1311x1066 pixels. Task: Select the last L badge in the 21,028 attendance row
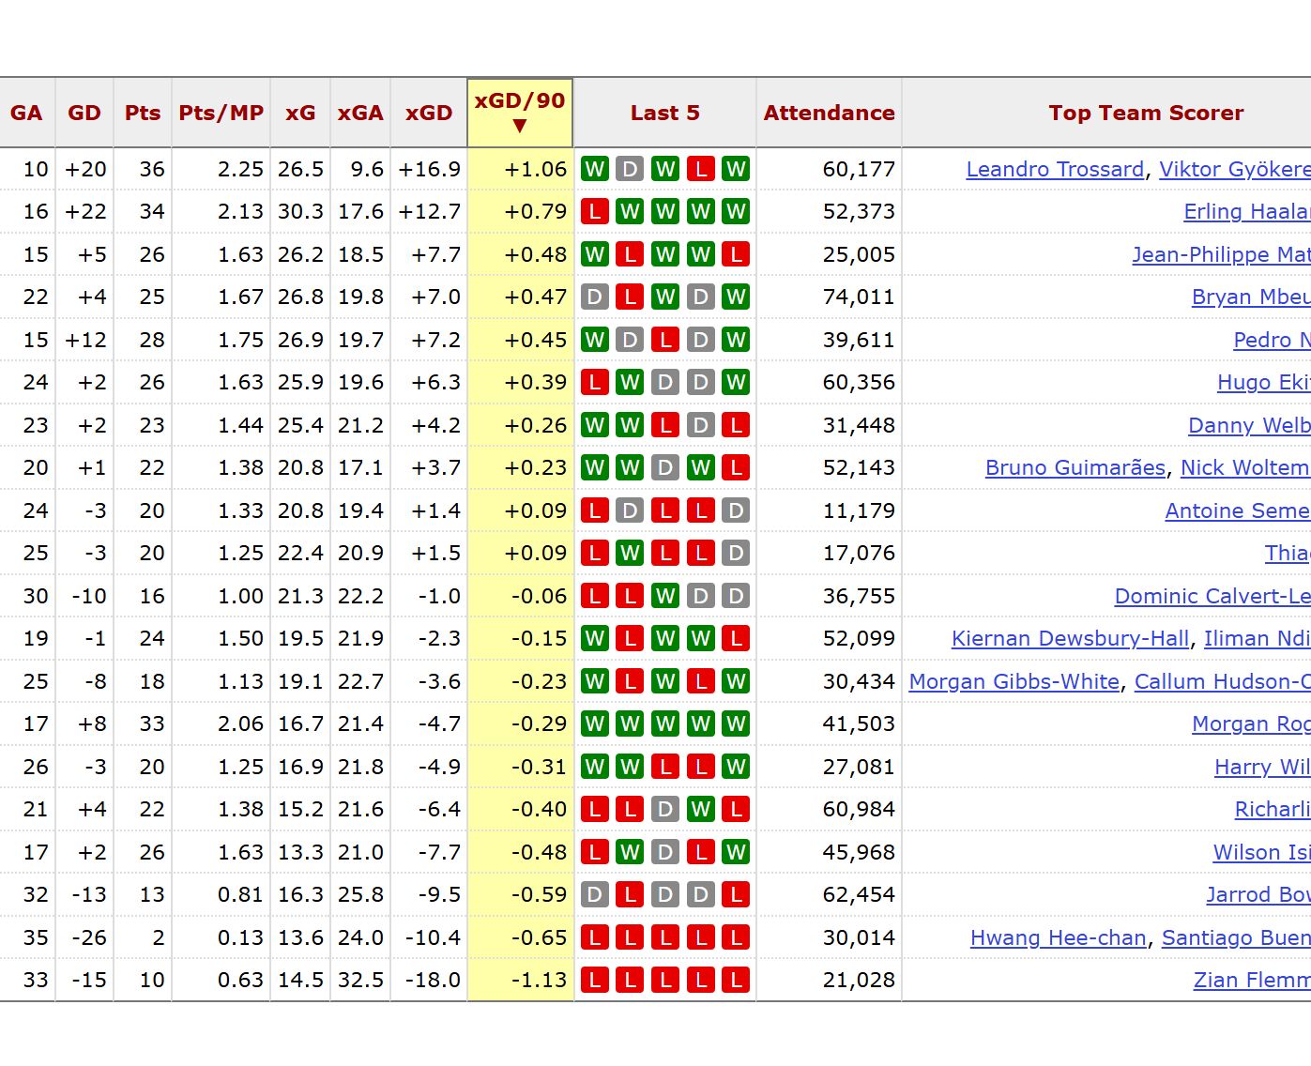point(736,981)
